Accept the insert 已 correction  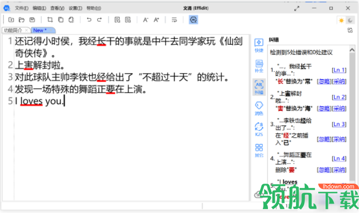339,139
